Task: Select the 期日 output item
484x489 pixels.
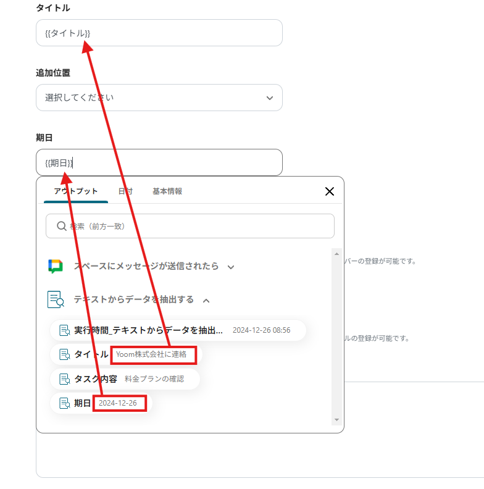Action: (101, 403)
